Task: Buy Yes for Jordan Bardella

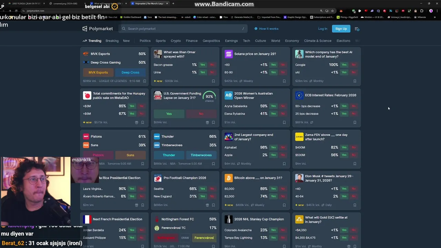Action: point(132,230)
